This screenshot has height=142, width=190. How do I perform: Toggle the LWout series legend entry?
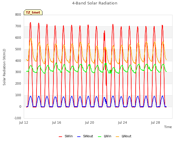click(123, 136)
